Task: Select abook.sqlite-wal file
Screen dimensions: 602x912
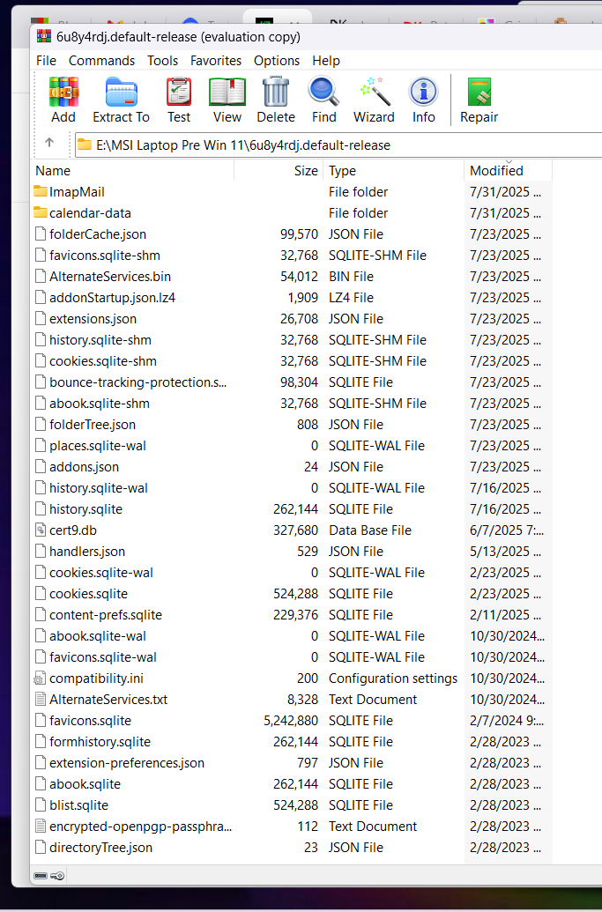Action: (x=98, y=635)
